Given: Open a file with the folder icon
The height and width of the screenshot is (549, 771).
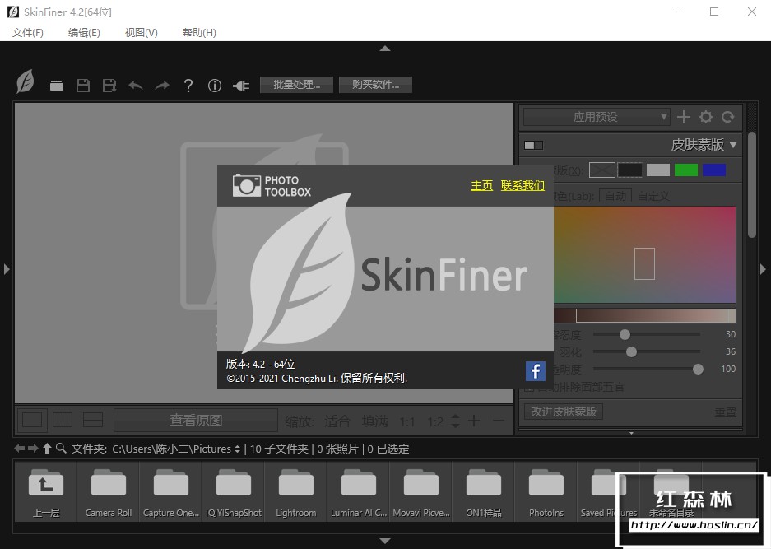Looking at the screenshot, I should (x=57, y=86).
